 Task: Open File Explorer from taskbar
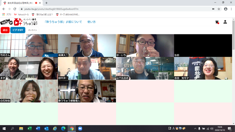click(x=21, y=129)
